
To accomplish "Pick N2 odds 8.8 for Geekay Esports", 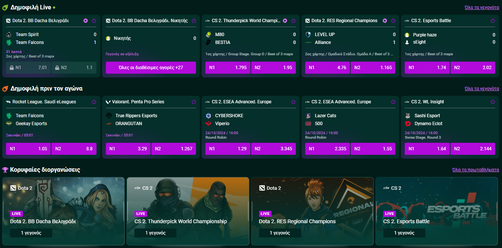I will click(74, 149).
